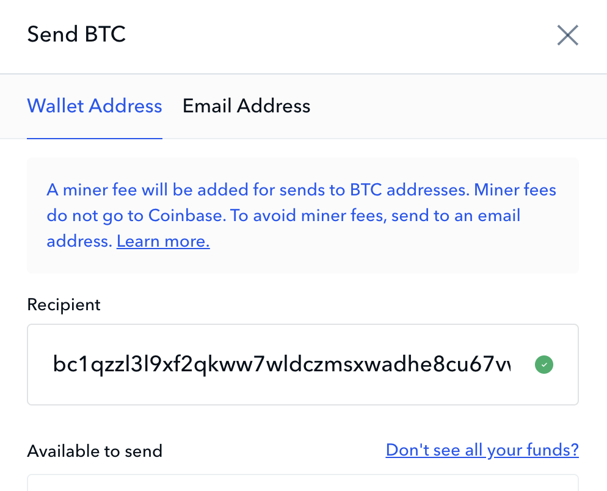607x491 pixels.
Task: Click the word Coinbase in the notice
Action: [187, 216]
